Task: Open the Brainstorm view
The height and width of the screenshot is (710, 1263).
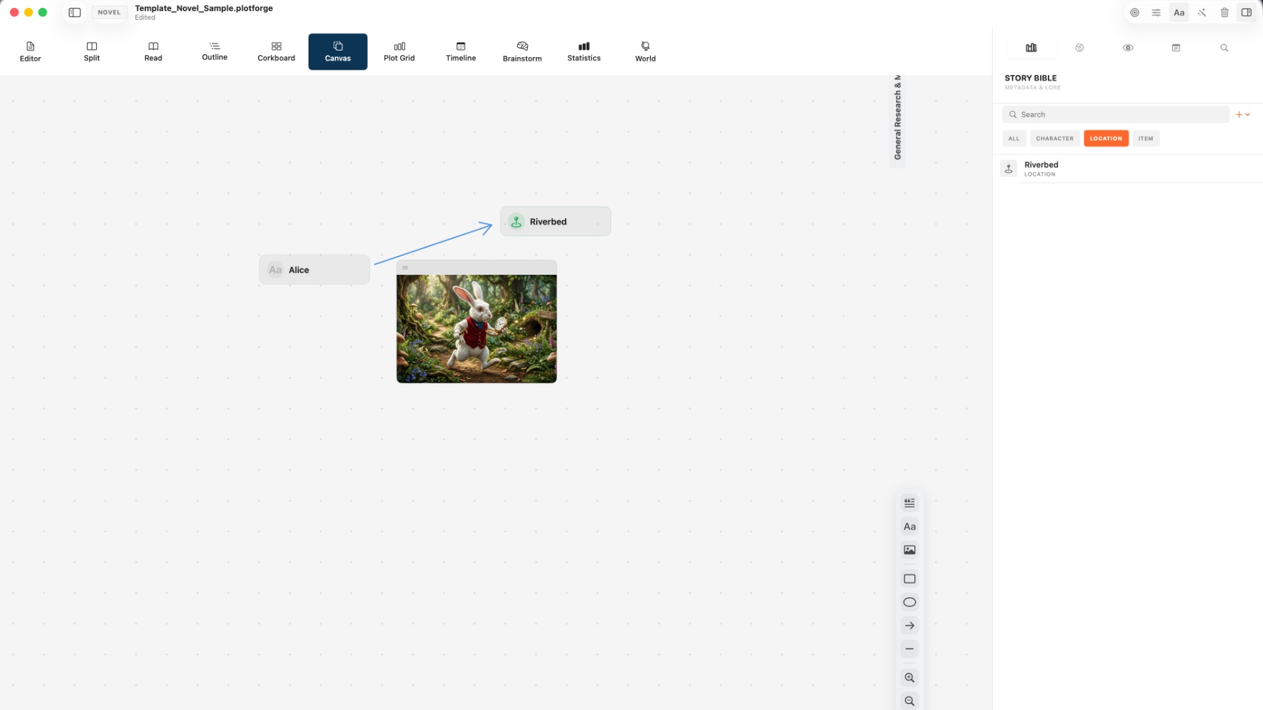Action: point(522,51)
